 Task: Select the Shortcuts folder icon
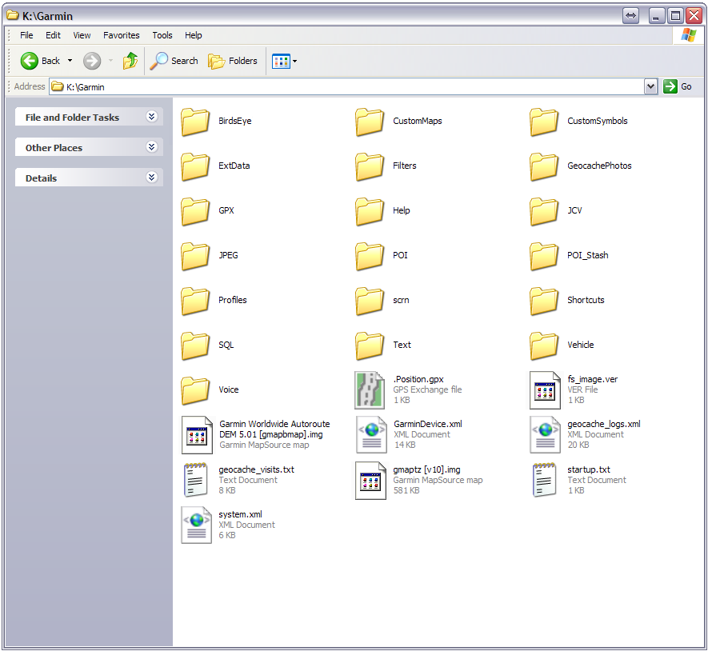click(x=544, y=300)
